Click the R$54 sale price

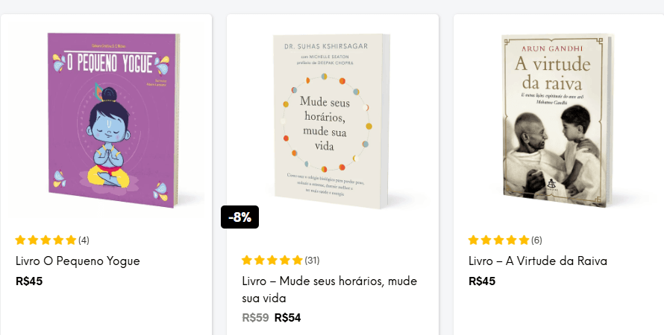(288, 317)
